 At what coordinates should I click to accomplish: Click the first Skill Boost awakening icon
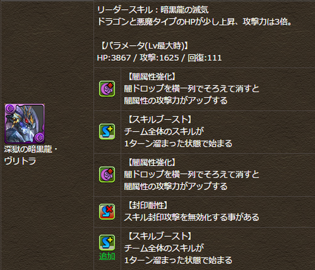(107, 132)
